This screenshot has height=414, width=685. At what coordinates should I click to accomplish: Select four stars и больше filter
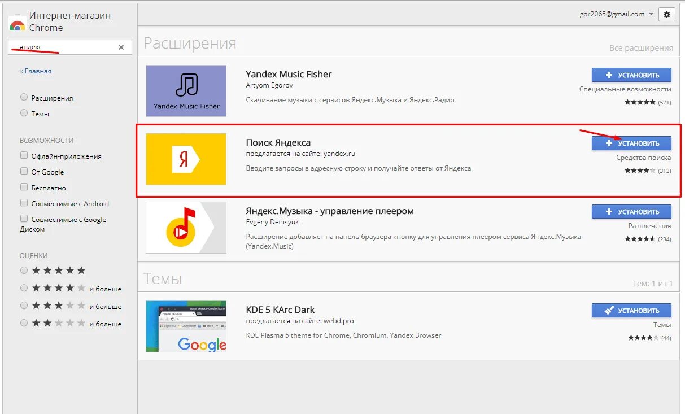[x=24, y=288]
